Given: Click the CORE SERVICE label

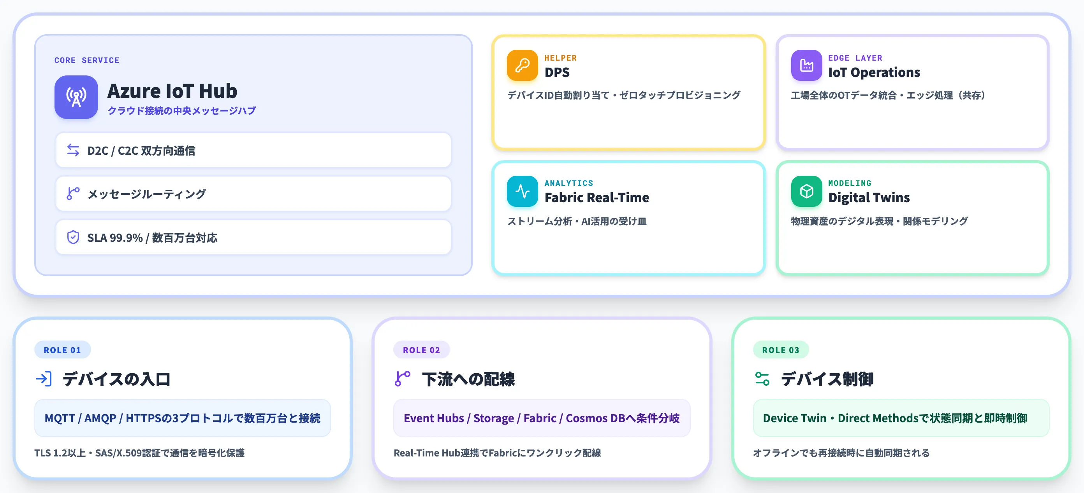Looking at the screenshot, I should coord(87,60).
